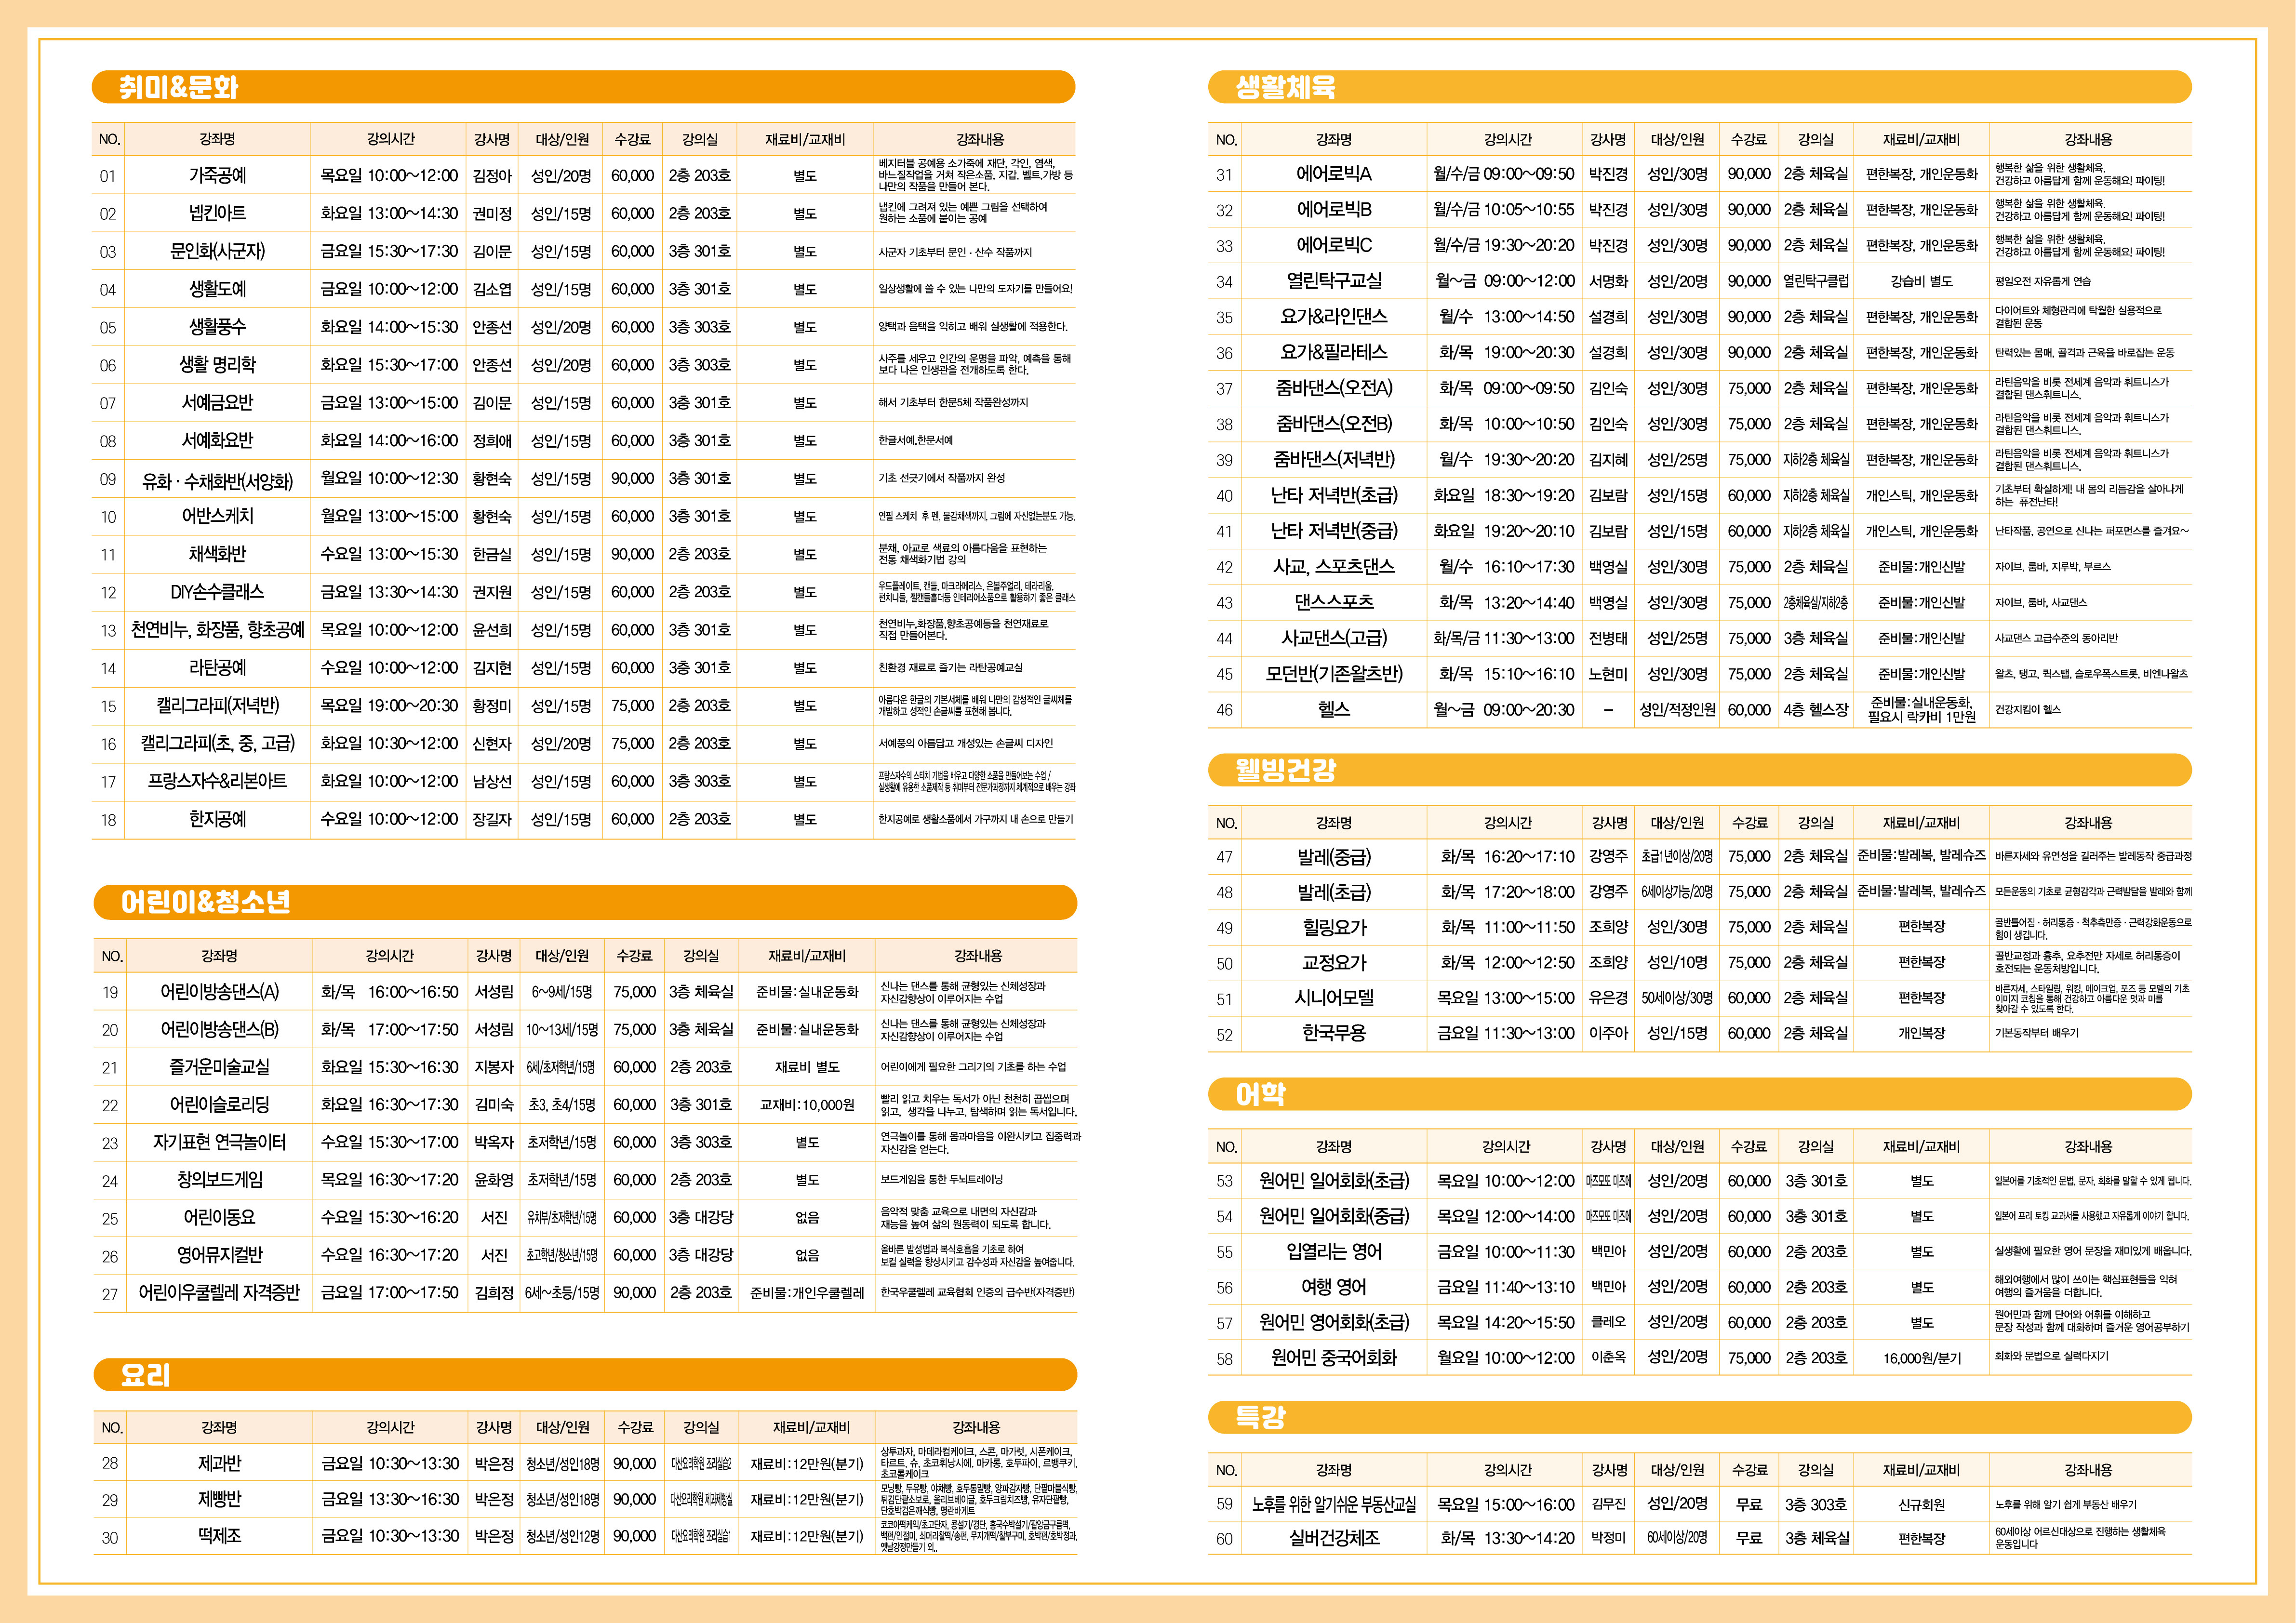Screen dimensions: 2296x1623
Task: Select the 즐거운미술교실 course name
Action: click(x=219, y=1067)
